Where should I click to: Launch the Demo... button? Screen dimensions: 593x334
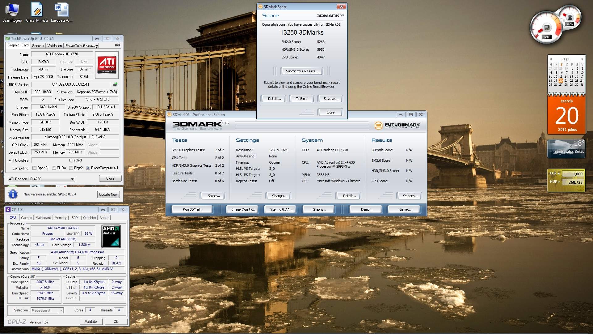[366, 209]
